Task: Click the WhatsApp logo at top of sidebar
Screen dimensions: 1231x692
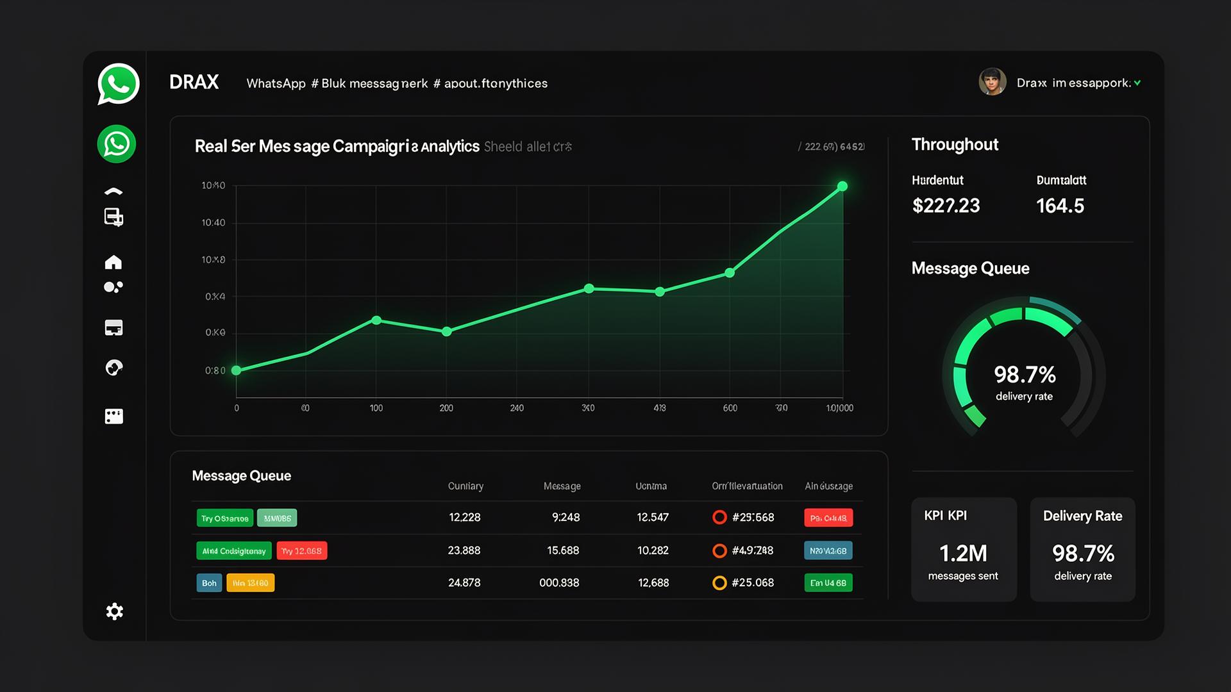Action: pos(118,84)
